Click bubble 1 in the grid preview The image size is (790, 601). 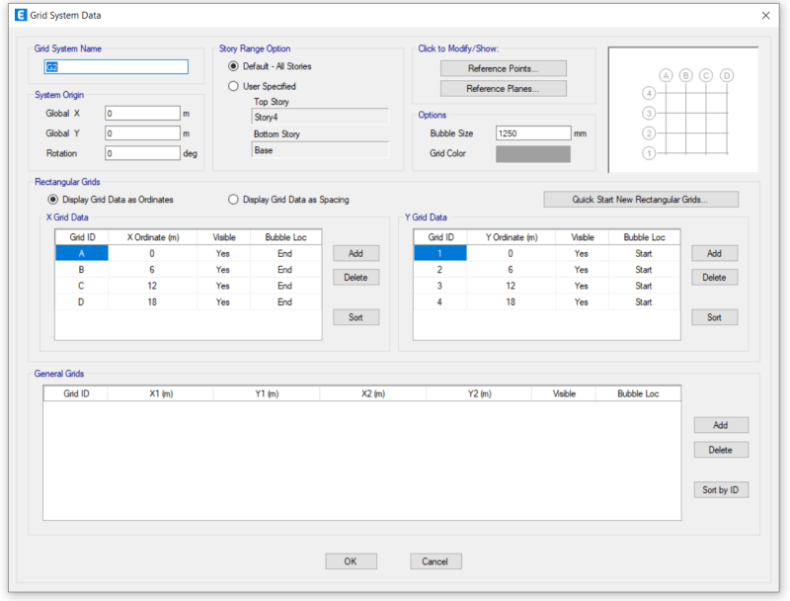tap(649, 153)
